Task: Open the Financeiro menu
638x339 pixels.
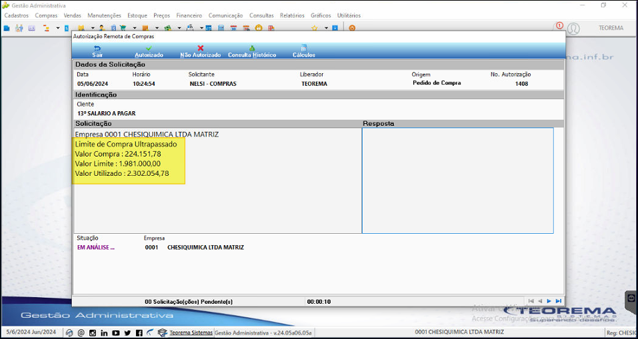Action: coord(189,15)
